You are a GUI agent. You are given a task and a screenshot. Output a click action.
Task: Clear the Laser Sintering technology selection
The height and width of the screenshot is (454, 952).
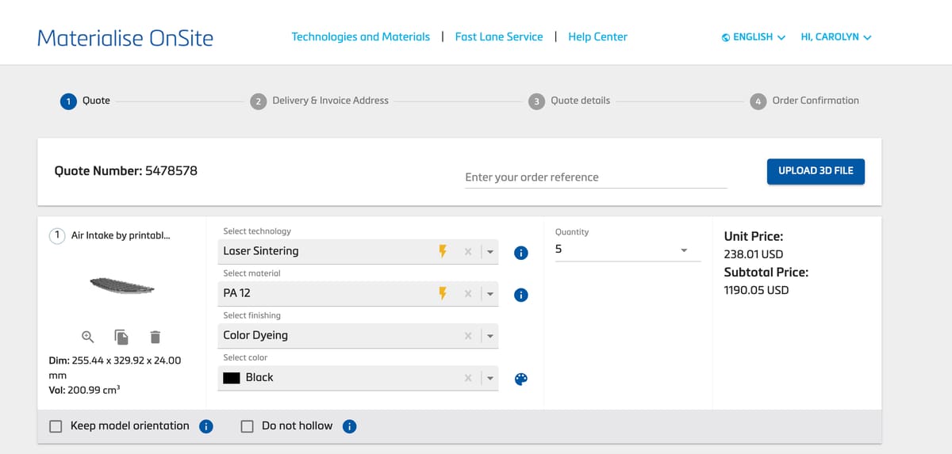tap(468, 252)
